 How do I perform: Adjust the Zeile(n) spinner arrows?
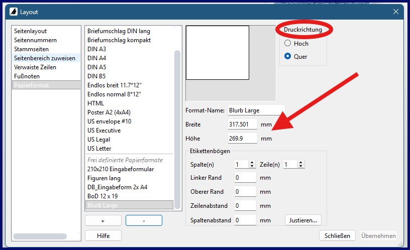301,164
